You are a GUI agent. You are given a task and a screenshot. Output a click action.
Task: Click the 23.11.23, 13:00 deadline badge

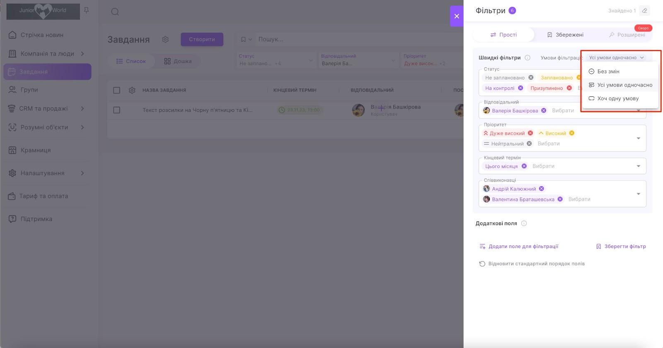[300, 110]
